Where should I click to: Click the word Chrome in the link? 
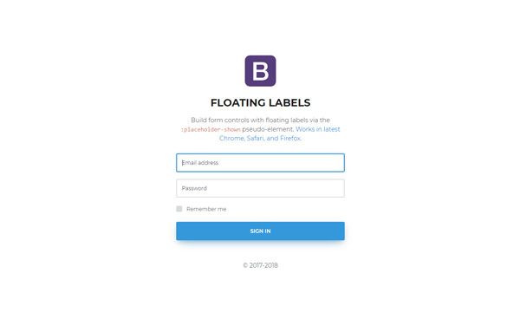231,138
